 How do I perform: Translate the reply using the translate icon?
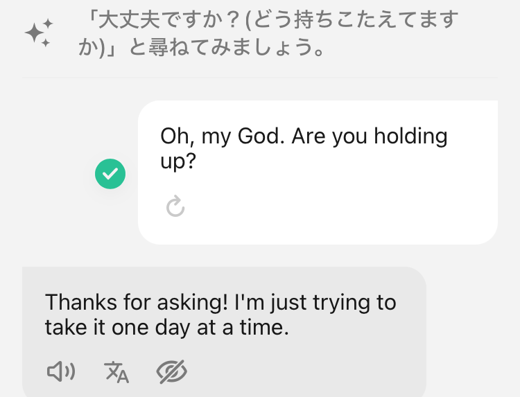116,372
